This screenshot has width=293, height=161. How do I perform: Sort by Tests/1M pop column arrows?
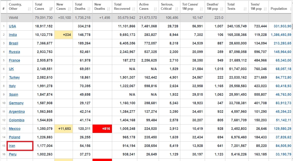click(x=265, y=9)
